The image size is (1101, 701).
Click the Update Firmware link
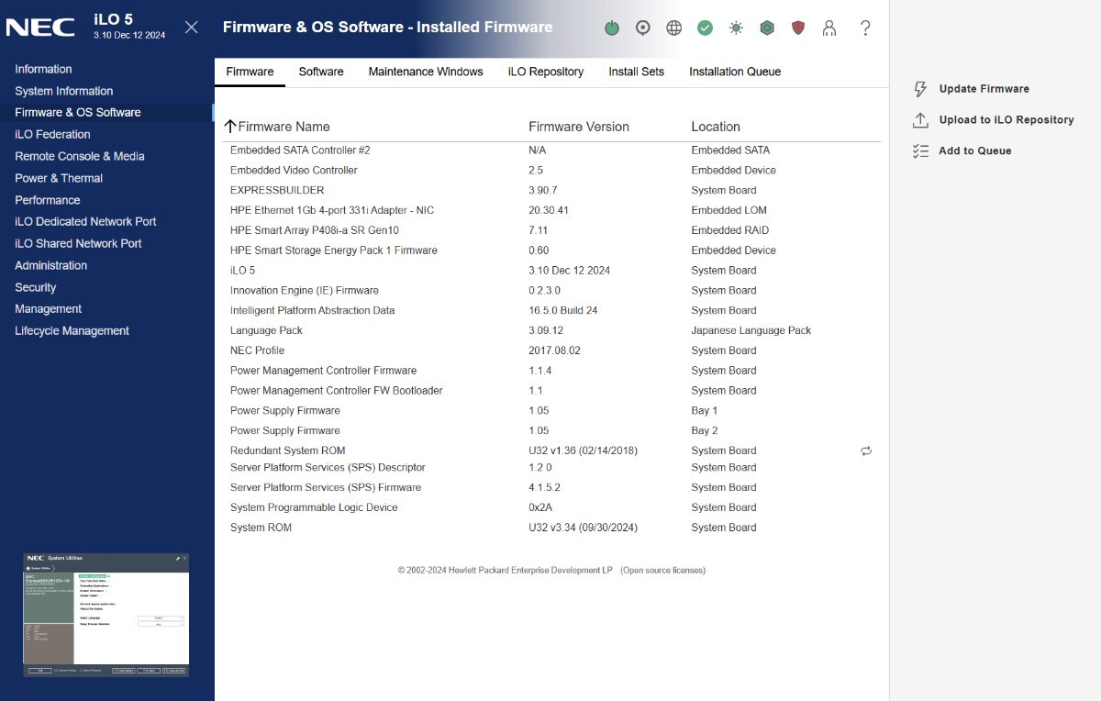tap(984, 89)
